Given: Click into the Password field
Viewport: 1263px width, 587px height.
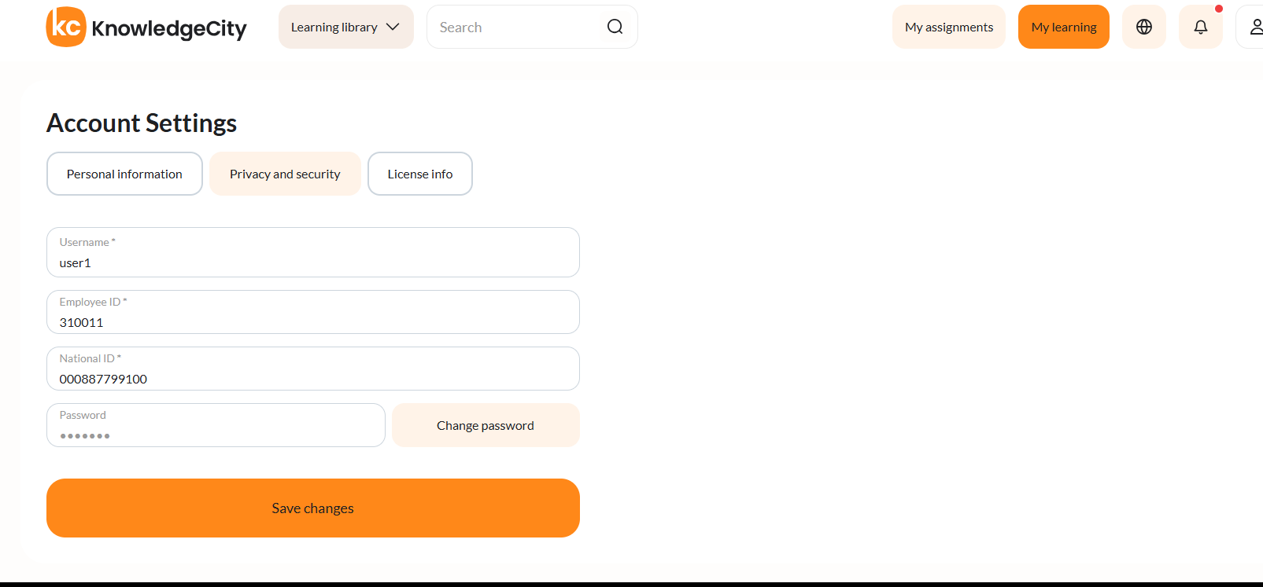Looking at the screenshot, I should [x=216, y=425].
